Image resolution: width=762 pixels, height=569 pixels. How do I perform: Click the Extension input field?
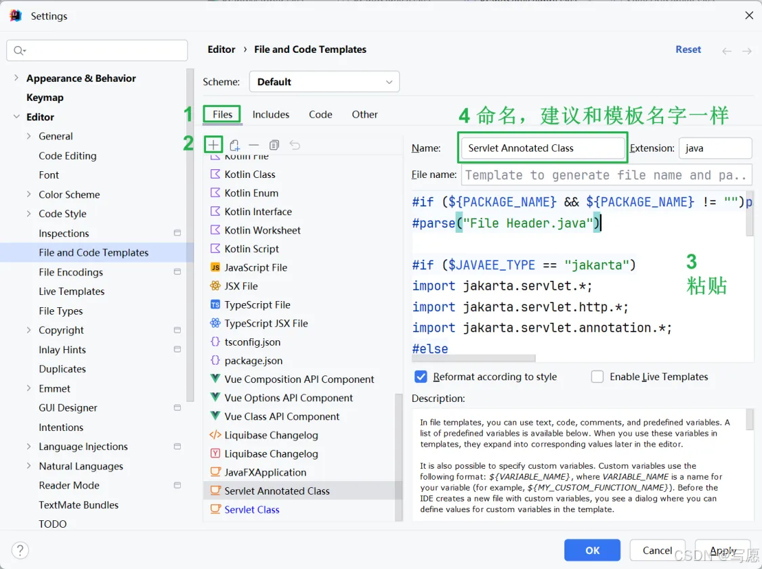point(715,148)
